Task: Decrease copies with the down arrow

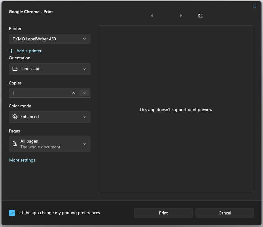Action: pos(84,93)
